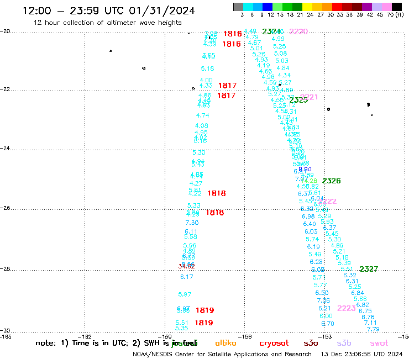Click the wave height value '6.11'
409x359 pixels.
[x=191, y=231]
